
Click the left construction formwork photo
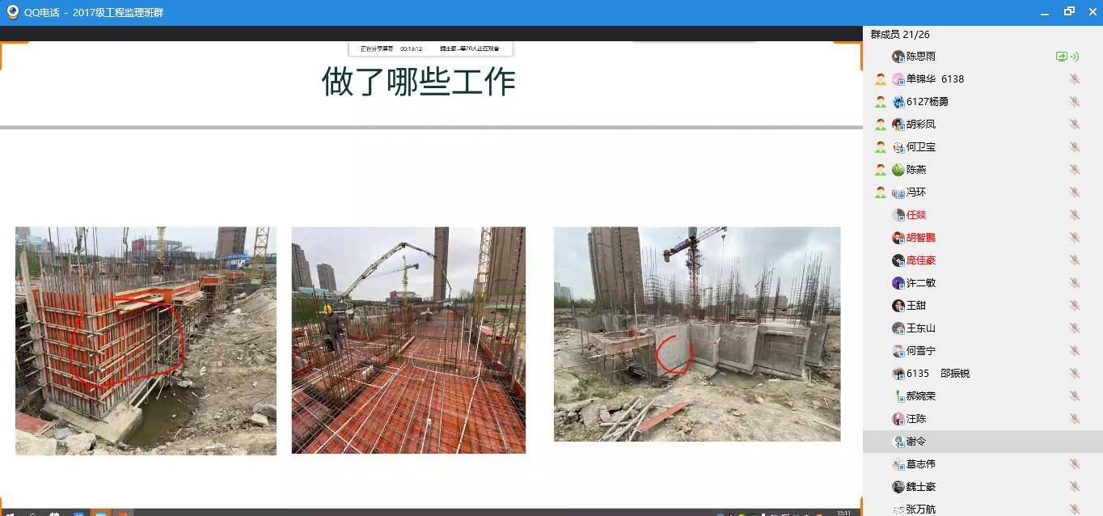coord(146,340)
